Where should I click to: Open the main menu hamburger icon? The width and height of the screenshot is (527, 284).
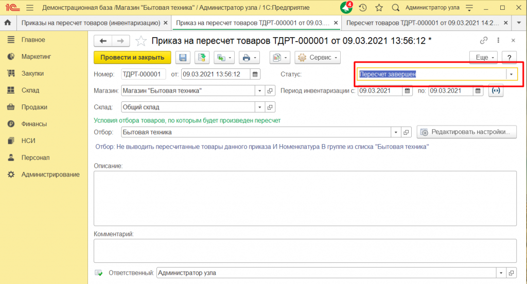pyautogui.click(x=30, y=7)
